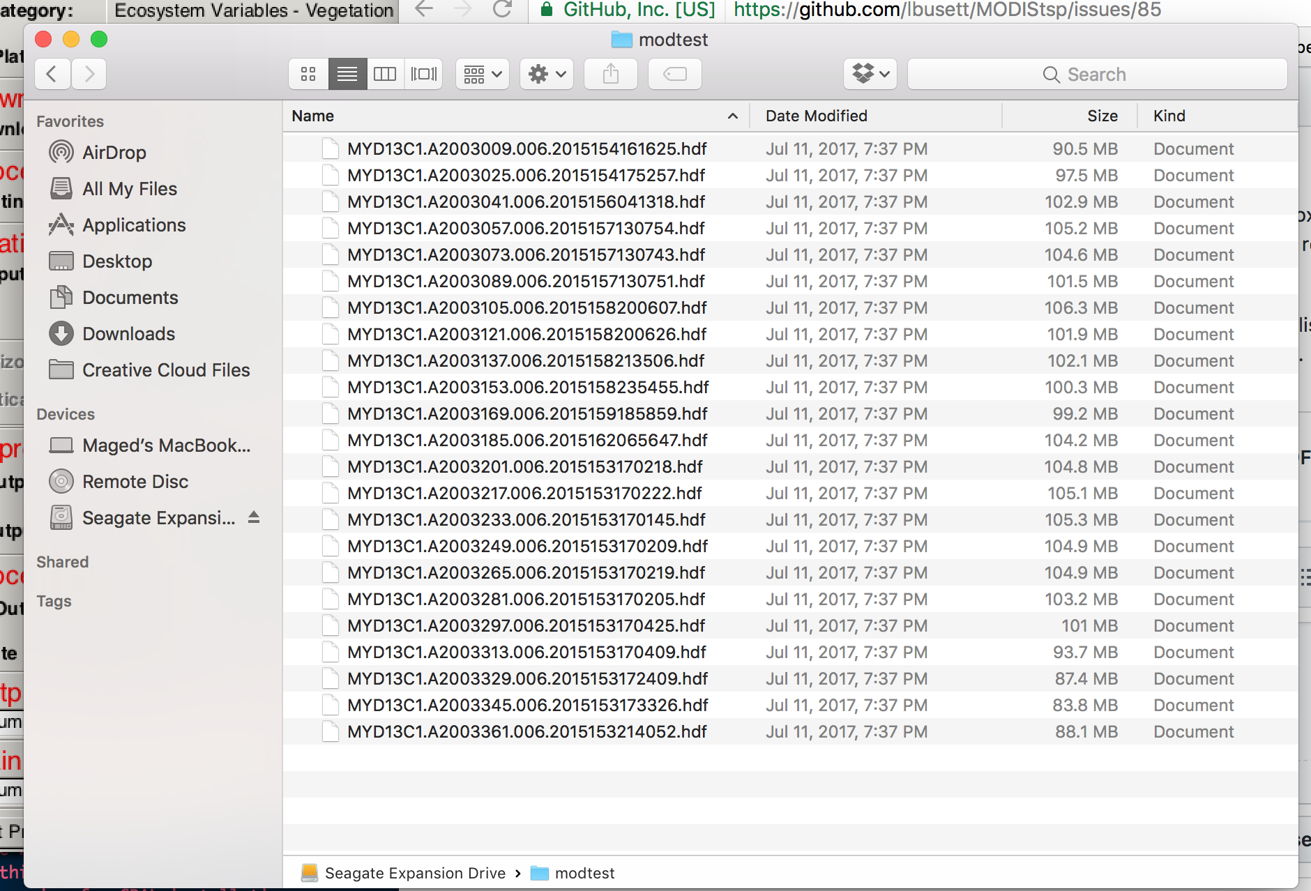The height and width of the screenshot is (891, 1311).
Task: Switch to icon view in Finder toolbar
Action: coord(309,74)
